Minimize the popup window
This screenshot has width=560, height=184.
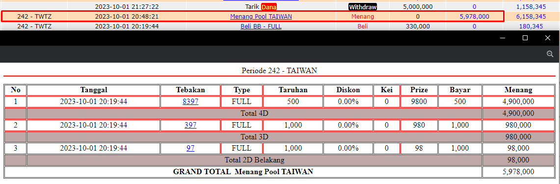click(503, 38)
